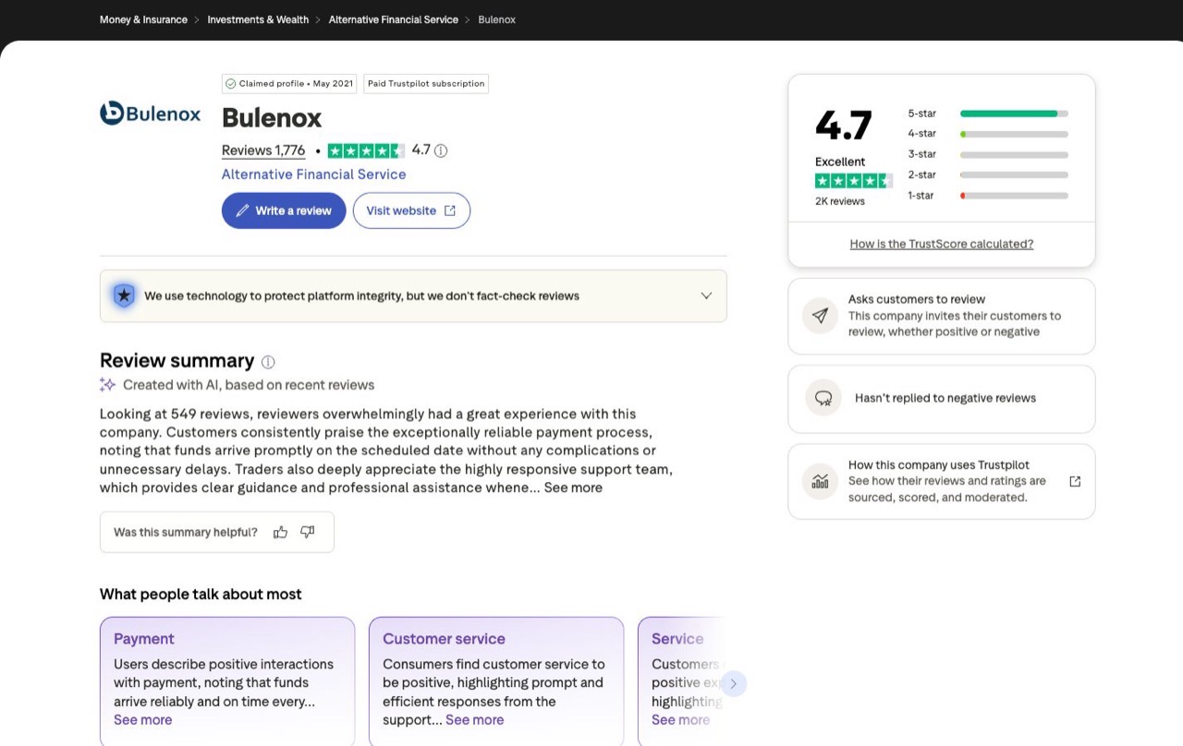Click the What people talk about most heading
This screenshot has width=1183, height=746.
(x=201, y=595)
